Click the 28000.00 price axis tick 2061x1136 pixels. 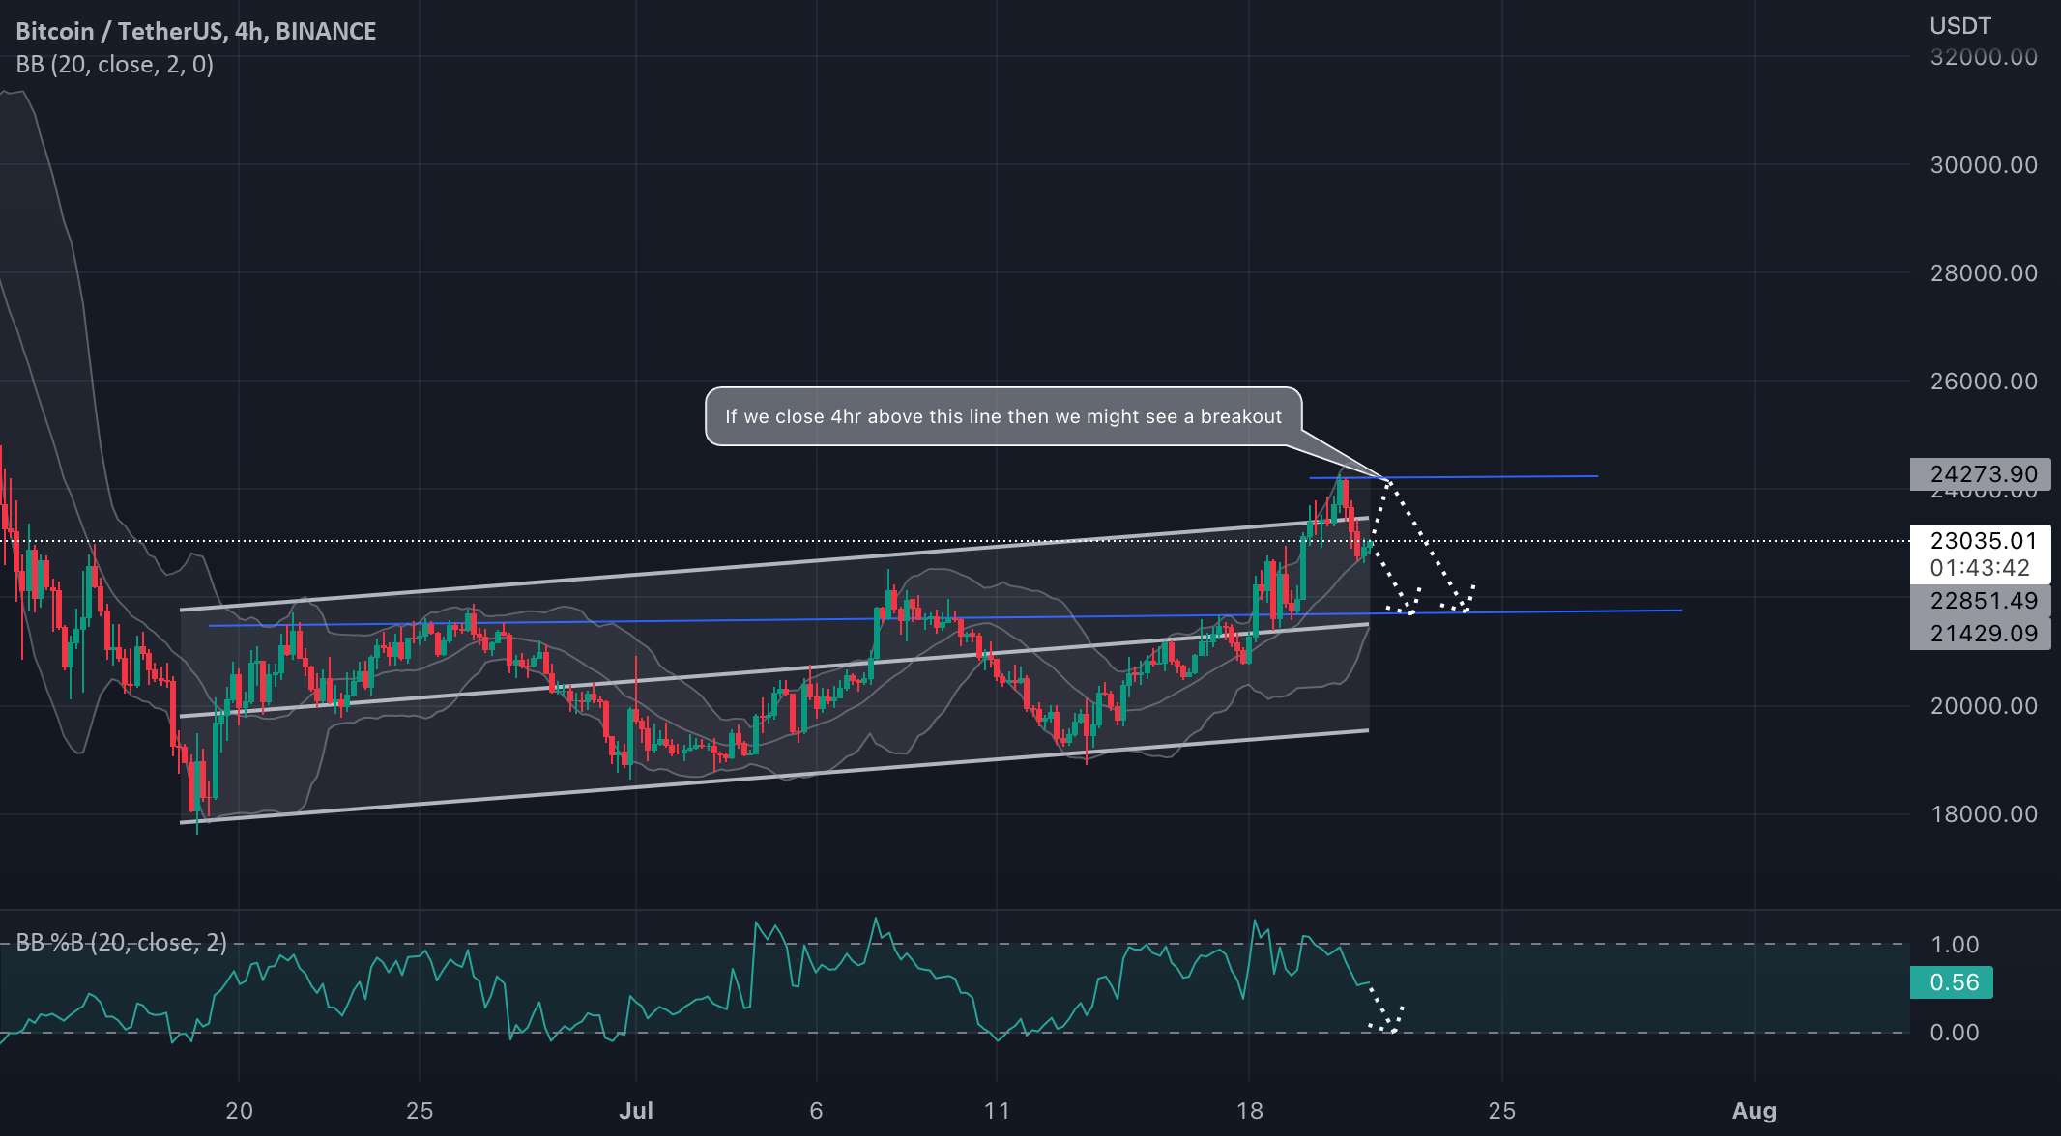[1984, 273]
